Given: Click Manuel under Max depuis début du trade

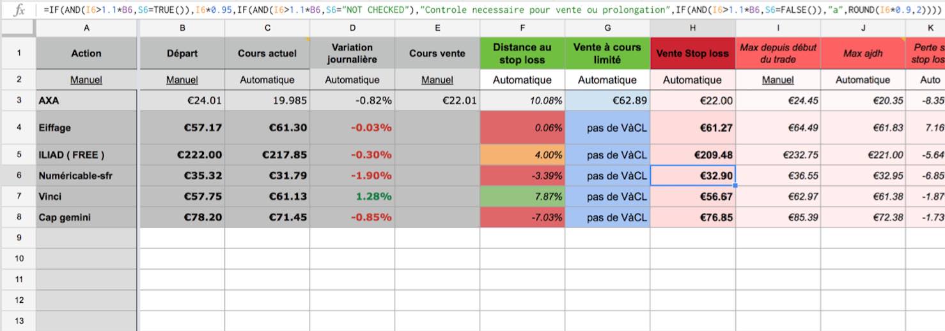Looking at the screenshot, I should point(778,80).
